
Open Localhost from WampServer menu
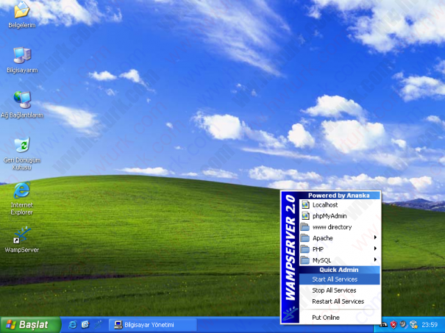pyautogui.click(x=340, y=205)
